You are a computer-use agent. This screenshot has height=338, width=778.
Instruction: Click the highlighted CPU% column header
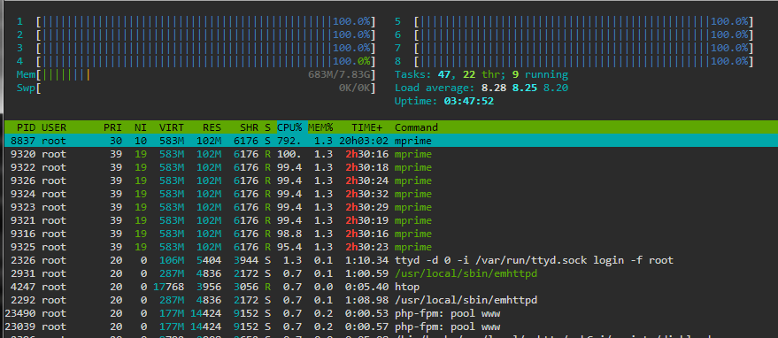click(x=292, y=127)
